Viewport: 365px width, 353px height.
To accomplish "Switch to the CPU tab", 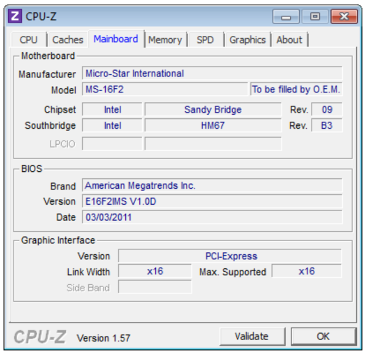I will click(29, 39).
